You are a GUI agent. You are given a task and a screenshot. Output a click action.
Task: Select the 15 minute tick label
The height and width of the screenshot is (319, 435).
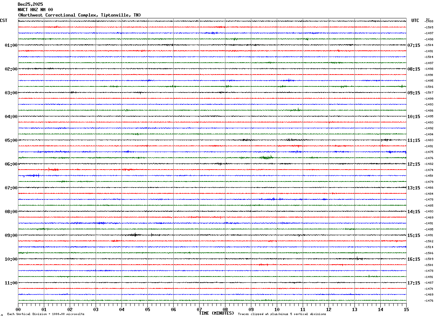(x=406, y=309)
